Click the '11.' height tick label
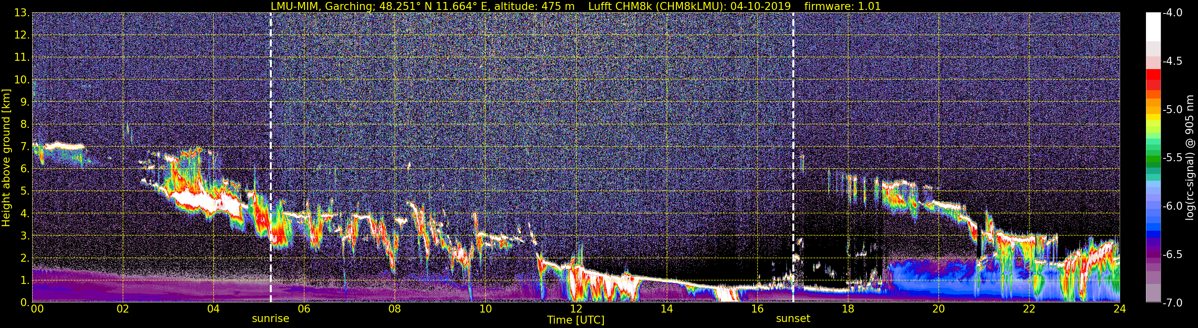The width and height of the screenshot is (1198, 328). [x=21, y=58]
